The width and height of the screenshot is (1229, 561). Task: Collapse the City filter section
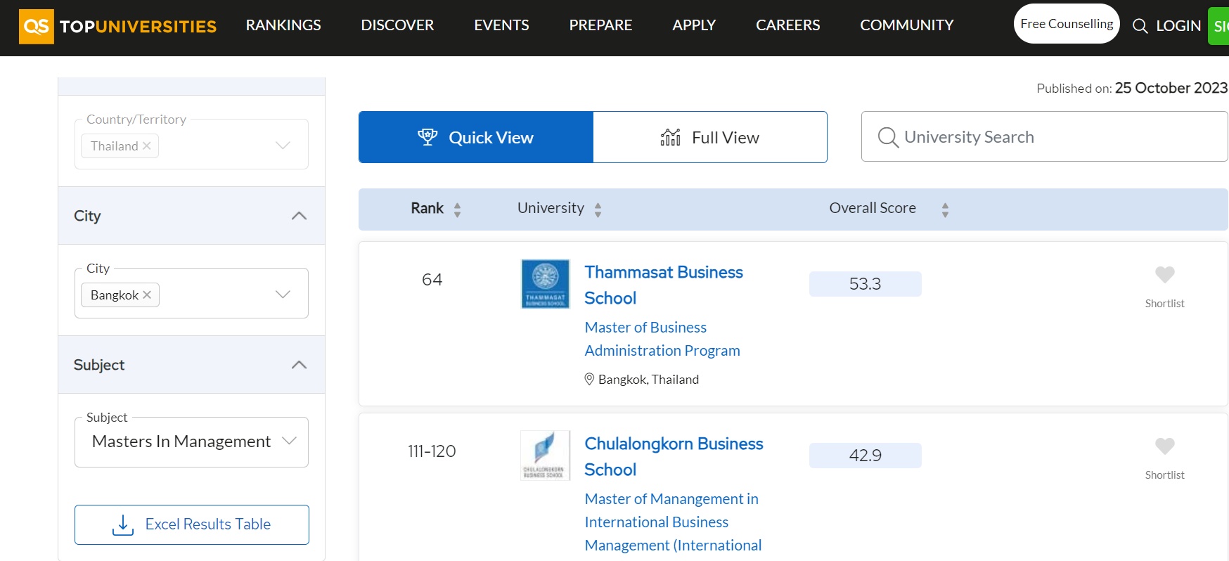[299, 216]
